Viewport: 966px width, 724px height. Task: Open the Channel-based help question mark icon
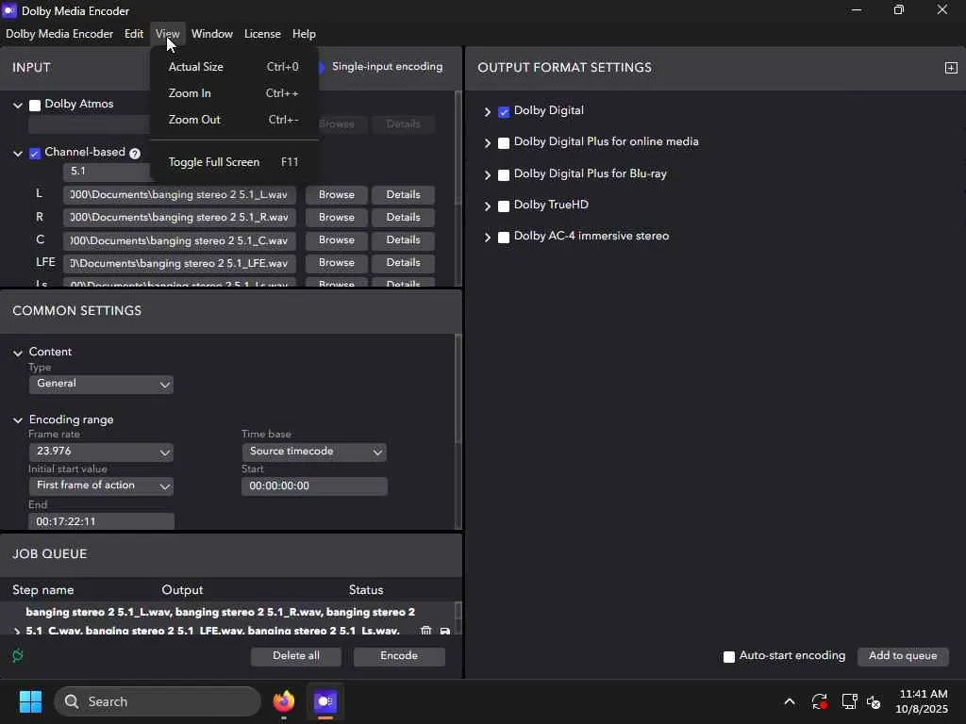coord(135,154)
